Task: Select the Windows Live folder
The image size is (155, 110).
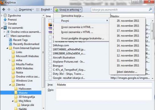Action: point(24,81)
